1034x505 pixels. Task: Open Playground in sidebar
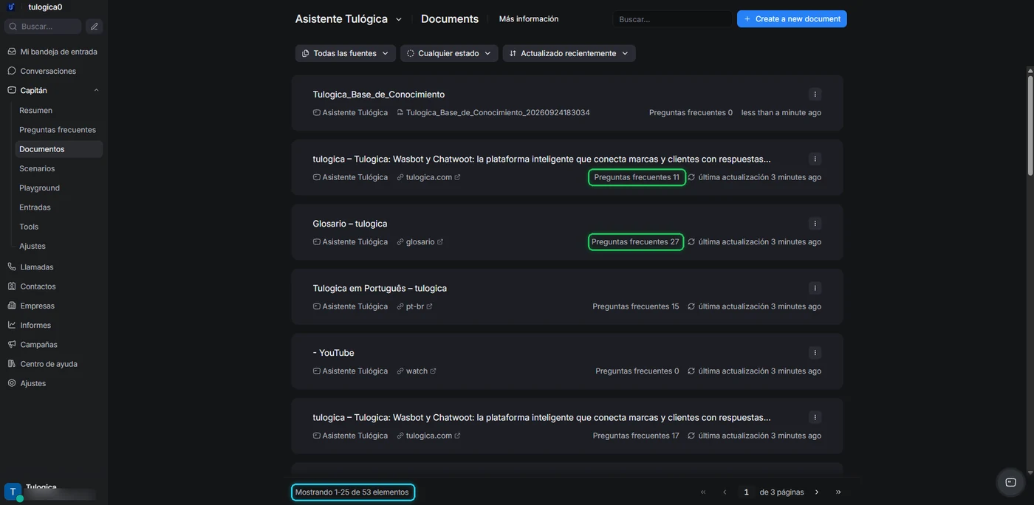coord(39,188)
